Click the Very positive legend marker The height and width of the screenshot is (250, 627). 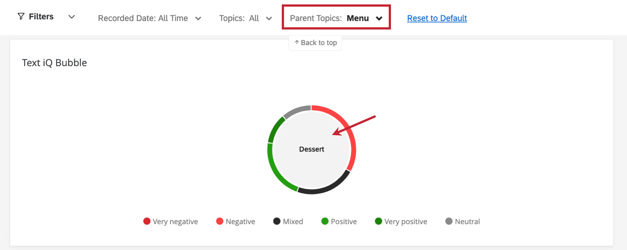click(x=378, y=221)
